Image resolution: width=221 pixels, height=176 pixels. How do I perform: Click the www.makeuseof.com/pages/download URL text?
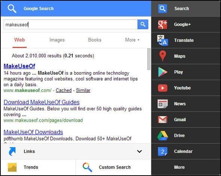[x=43, y=120]
